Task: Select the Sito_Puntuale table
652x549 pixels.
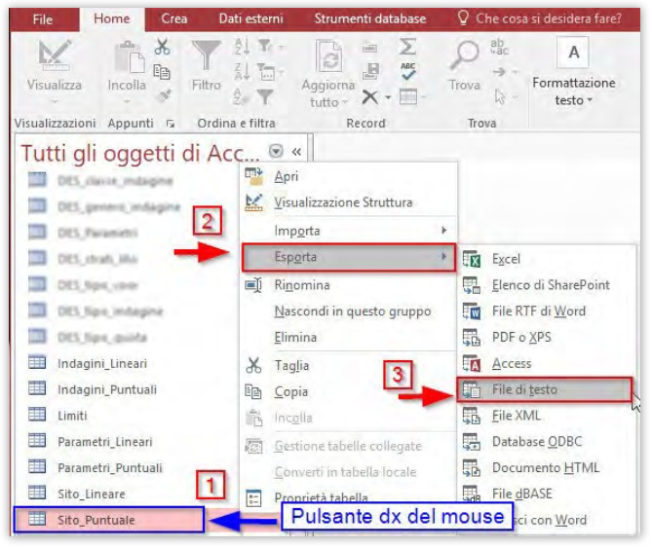Action: coord(109,520)
